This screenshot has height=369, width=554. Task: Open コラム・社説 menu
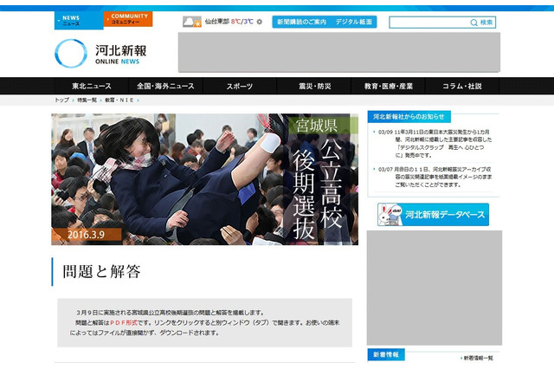coord(462,86)
